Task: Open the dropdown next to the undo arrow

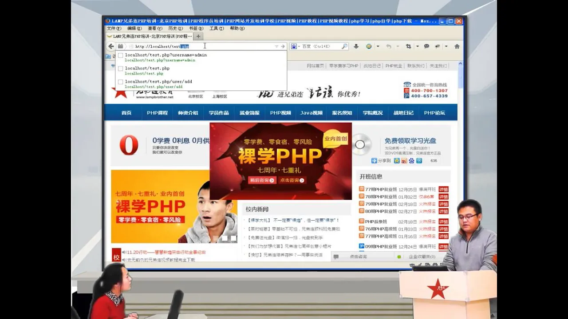Action: click(x=397, y=46)
